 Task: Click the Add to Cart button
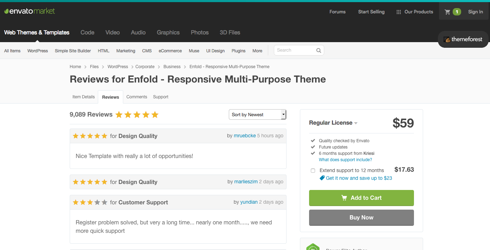362,198
